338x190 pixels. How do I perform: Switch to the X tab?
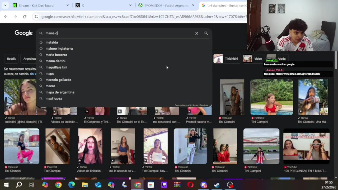(x=104, y=5)
